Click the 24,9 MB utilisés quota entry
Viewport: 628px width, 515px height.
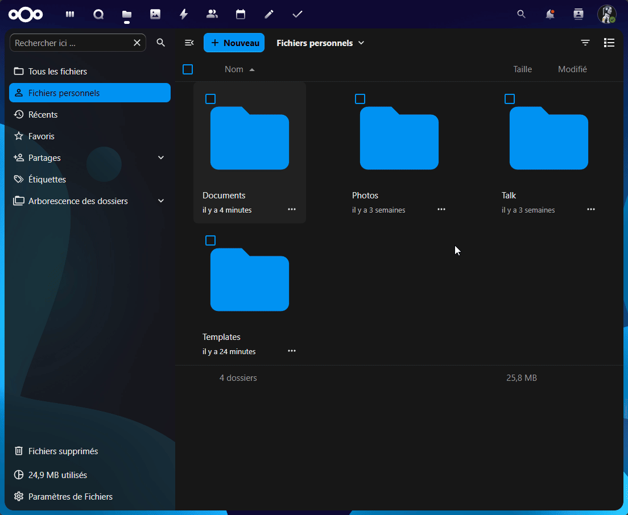(x=90, y=475)
